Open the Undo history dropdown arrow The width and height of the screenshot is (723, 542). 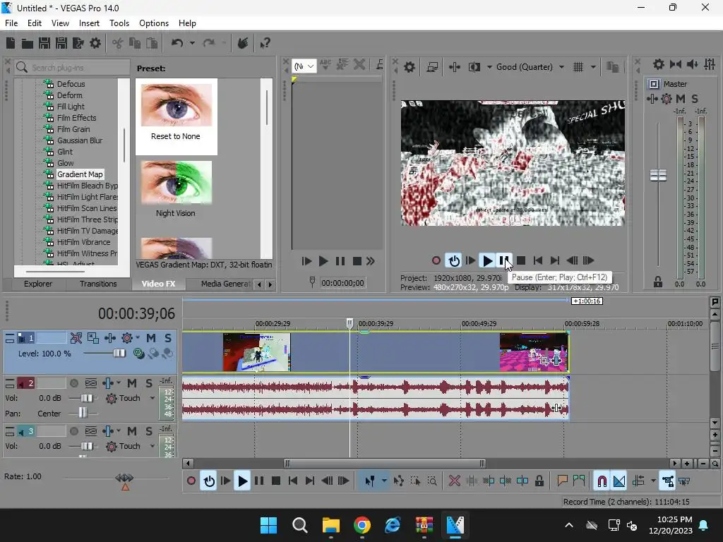[192, 43]
